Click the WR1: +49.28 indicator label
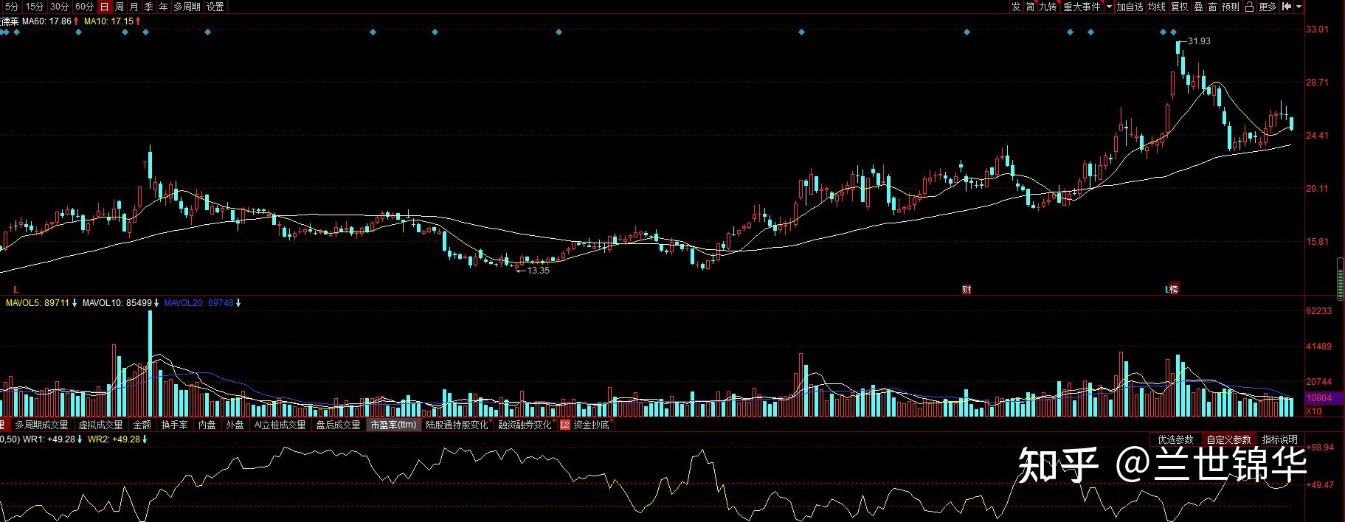The width and height of the screenshot is (1345, 522). tap(49, 439)
